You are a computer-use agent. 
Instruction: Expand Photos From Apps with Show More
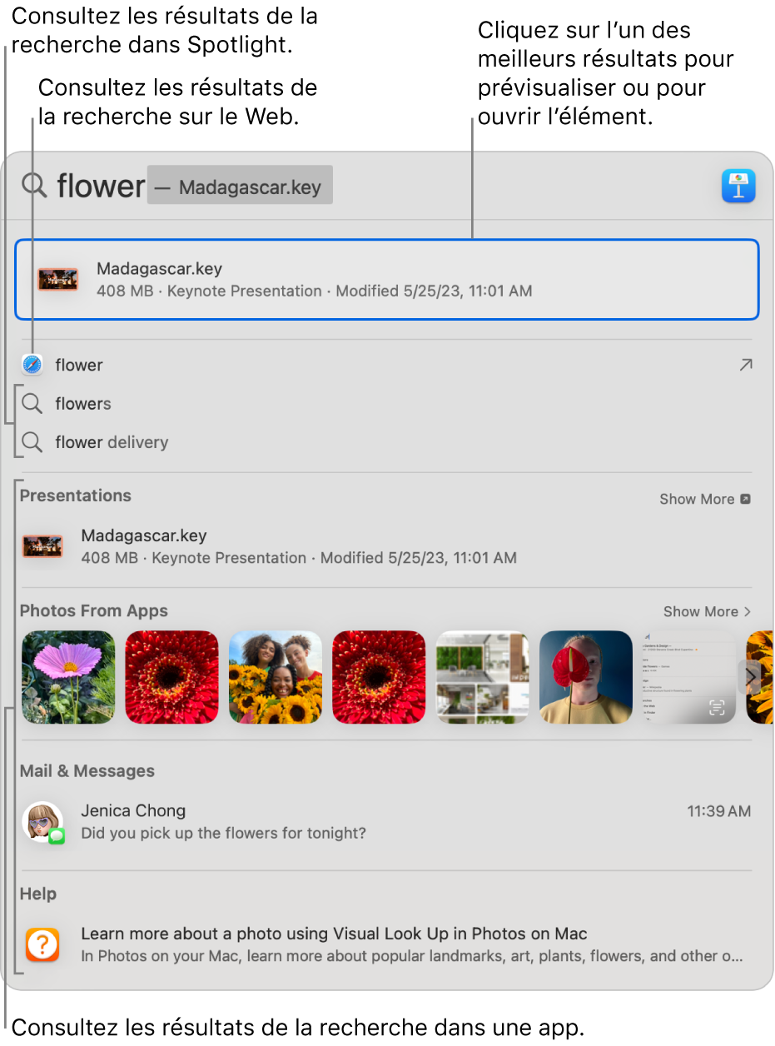[706, 611]
